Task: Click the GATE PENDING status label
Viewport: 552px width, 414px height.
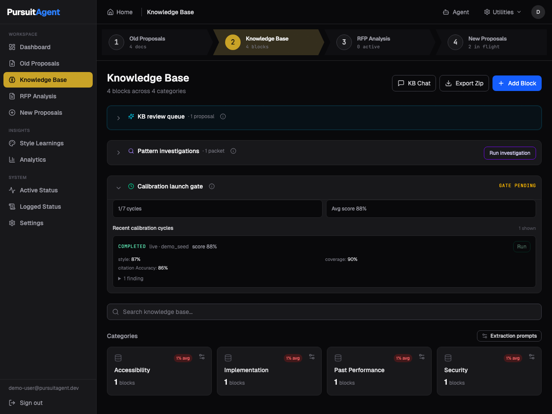Action: pos(517,185)
